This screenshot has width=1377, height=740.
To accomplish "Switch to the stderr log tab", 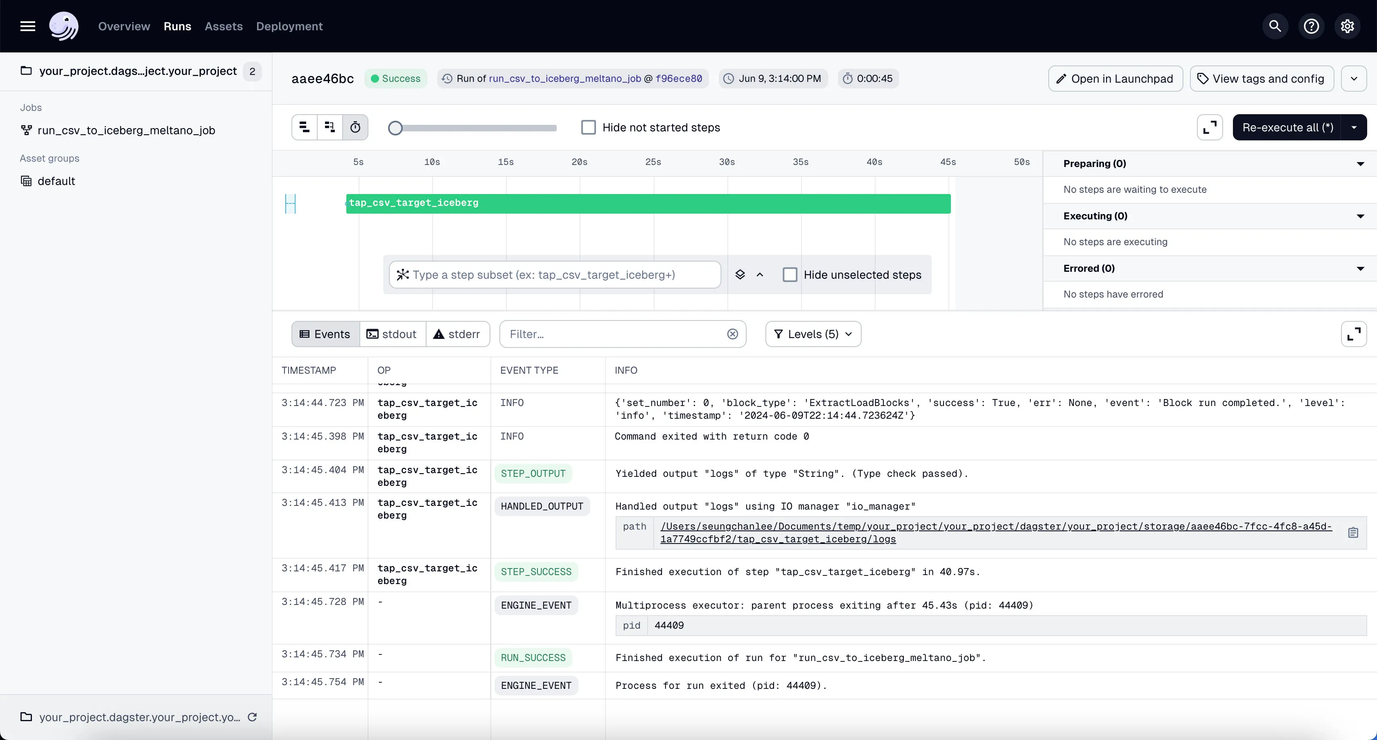I will click(457, 334).
